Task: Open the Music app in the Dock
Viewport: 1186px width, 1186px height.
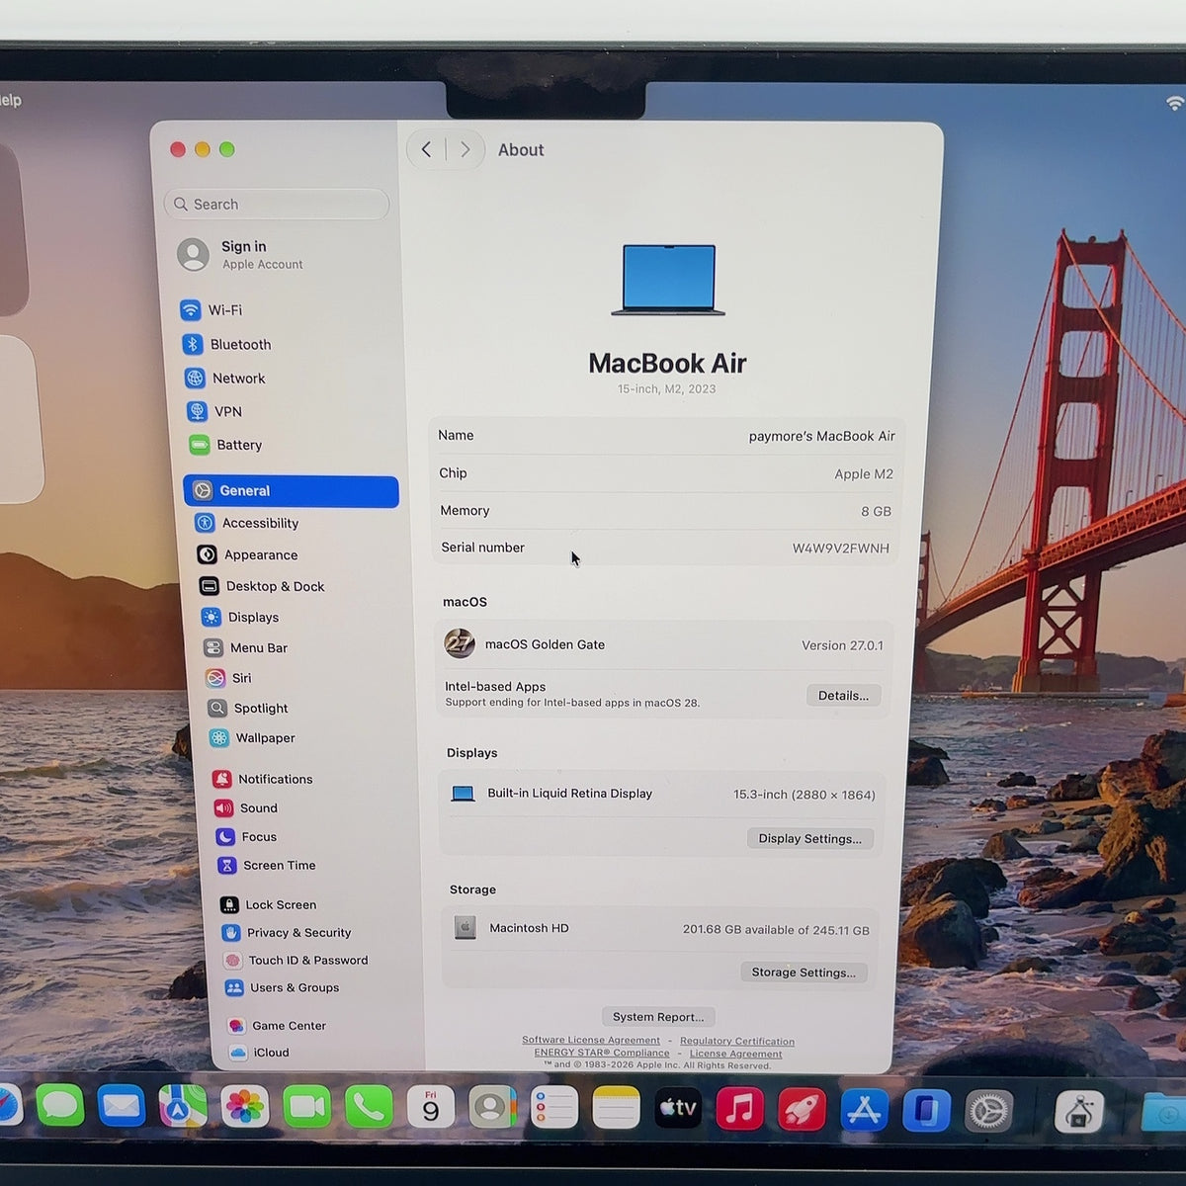Action: pos(740,1109)
